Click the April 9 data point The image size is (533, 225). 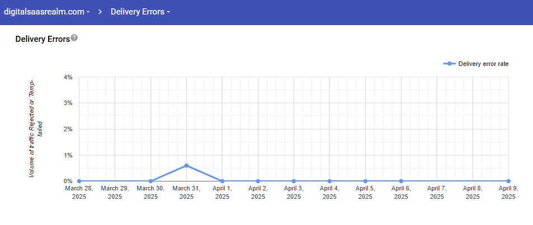(508, 181)
